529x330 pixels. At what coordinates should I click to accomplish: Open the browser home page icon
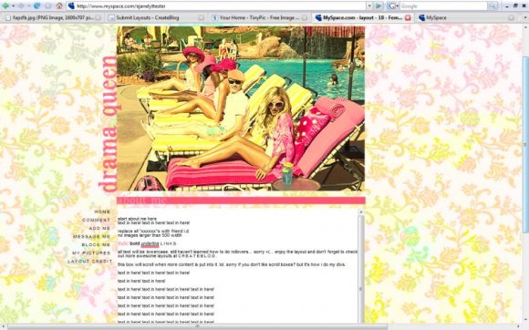coord(59,5)
